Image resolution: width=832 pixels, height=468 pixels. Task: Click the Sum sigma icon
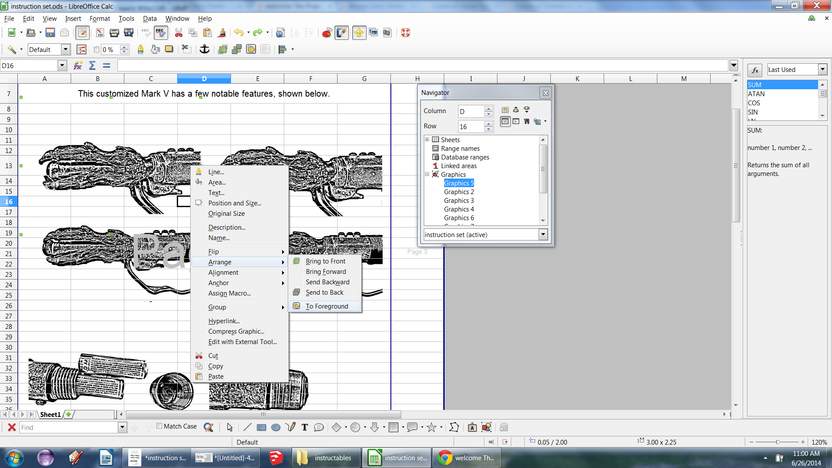pos(92,65)
